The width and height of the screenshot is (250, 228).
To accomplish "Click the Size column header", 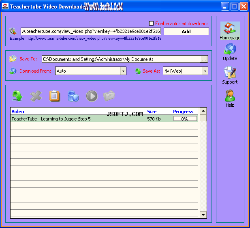I will pos(159,112).
